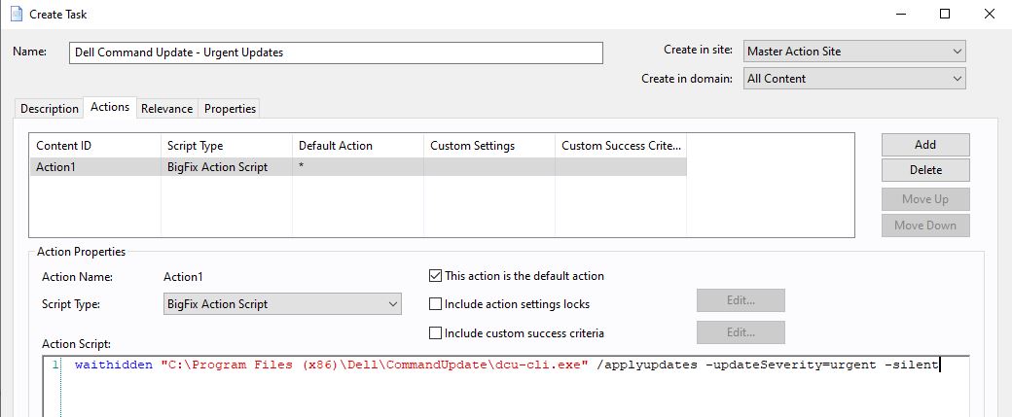Click the Delete button
The height and width of the screenshot is (417, 1012).
[x=924, y=170]
